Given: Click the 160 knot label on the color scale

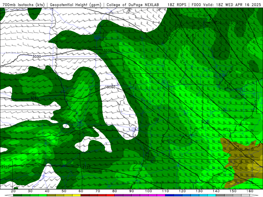Looking at the screenshot, I should [x=250, y=191].
